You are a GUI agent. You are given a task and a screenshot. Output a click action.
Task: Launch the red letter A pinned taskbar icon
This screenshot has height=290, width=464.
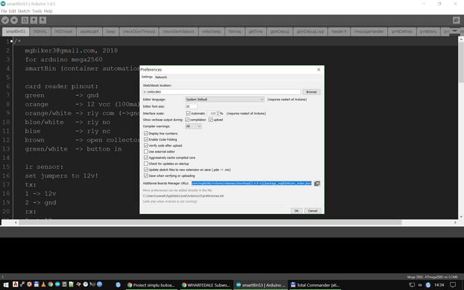(x=15, y=285)
